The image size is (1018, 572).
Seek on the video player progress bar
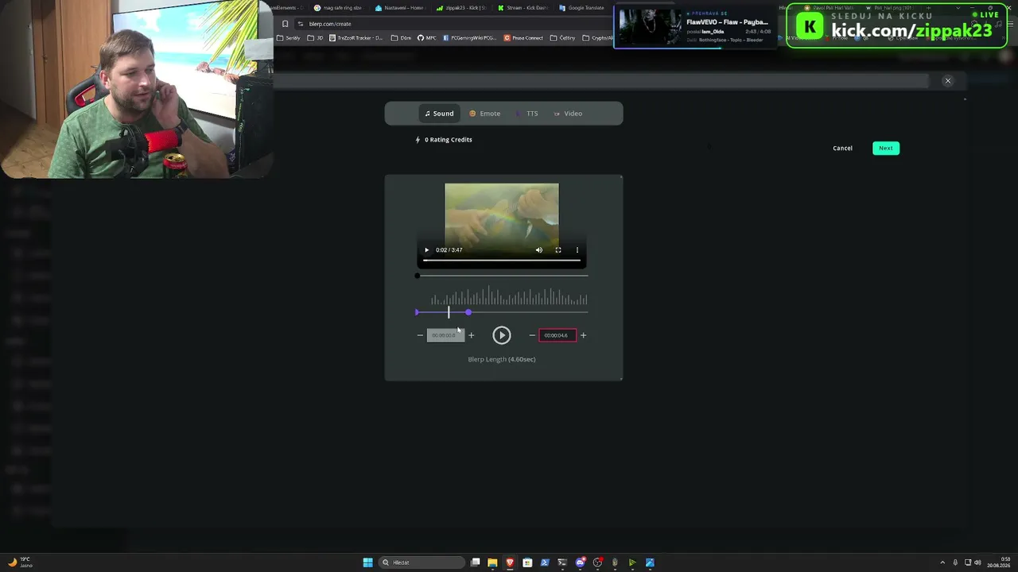(502, 261)
